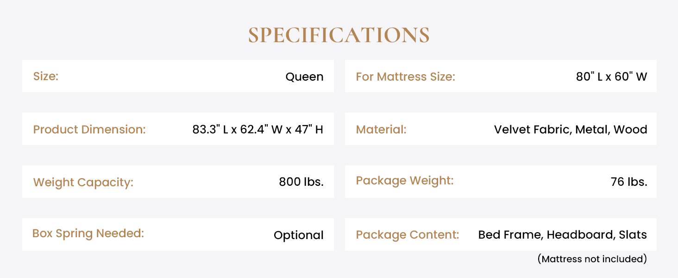Select the Velvet Fabric, Metal, Wood text

click(570, 129)
